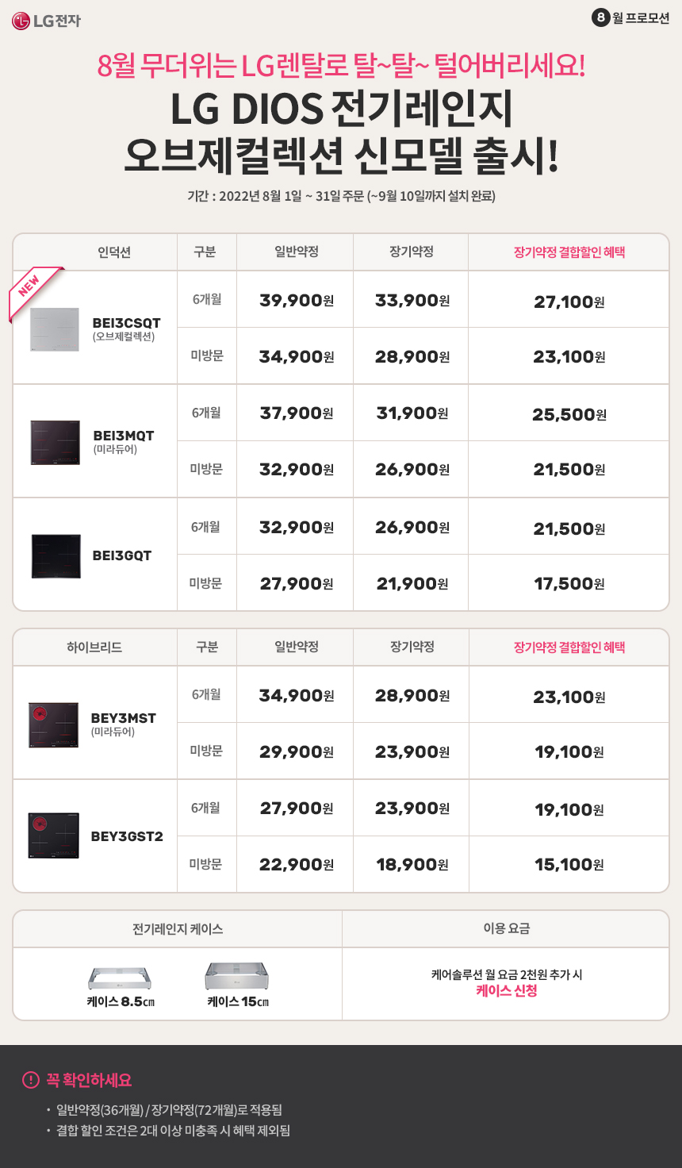
Task: Click the LG전자 logo
Action: tap(46, 21)
